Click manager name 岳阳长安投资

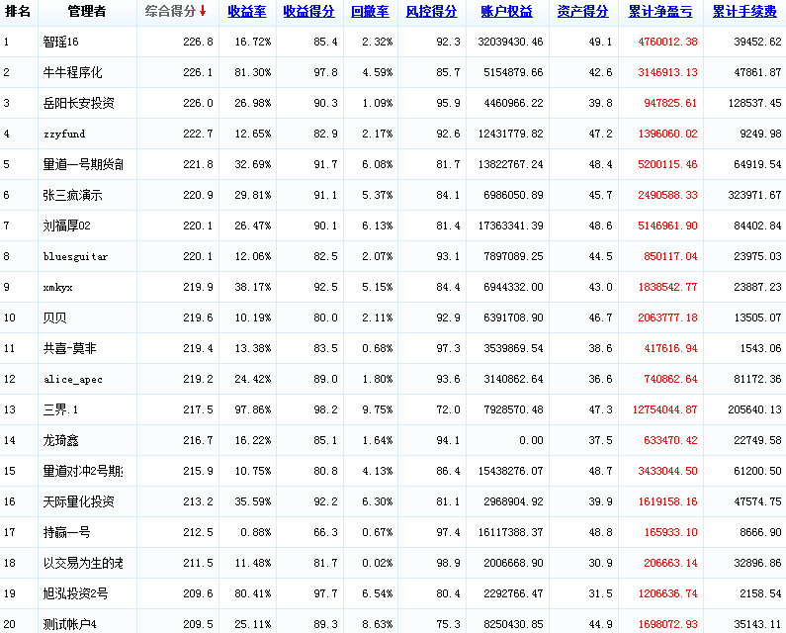(78, 104)
